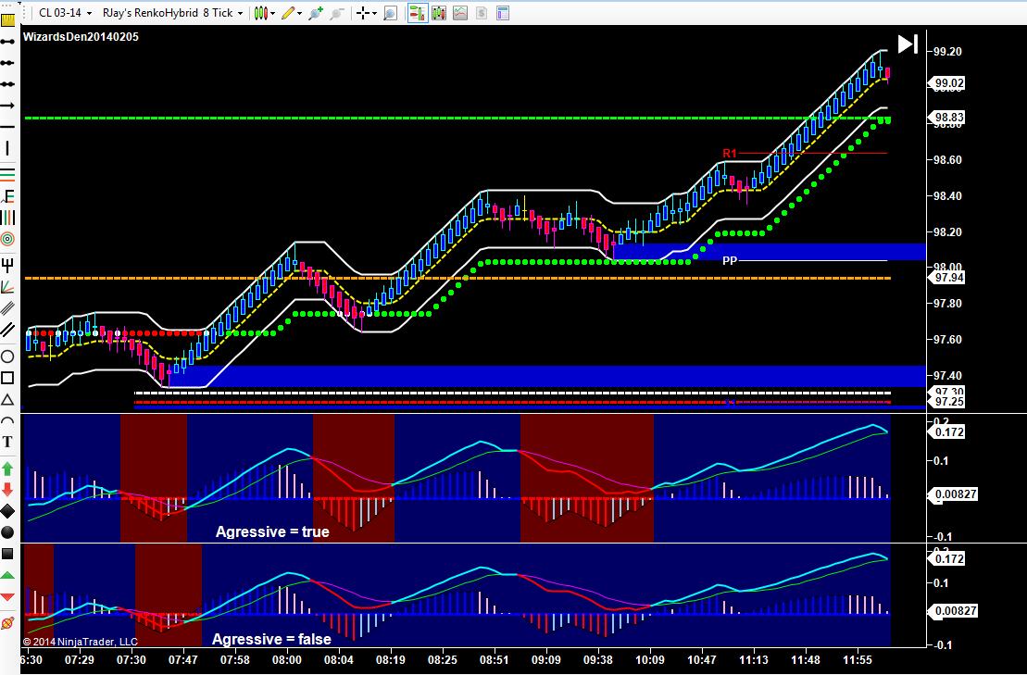
Task: Click the R1 pivot level label
Action: (x=730, y=153)
